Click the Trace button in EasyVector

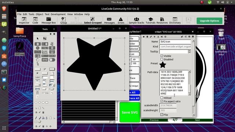click(x=134, y=78)
